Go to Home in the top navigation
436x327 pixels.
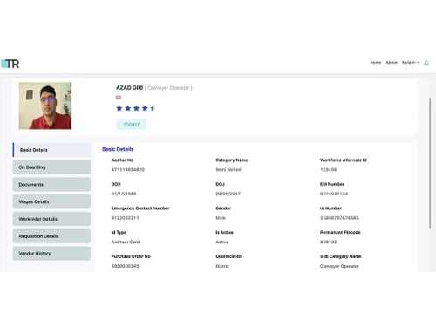pyautogui.click(x=376, y=63)
